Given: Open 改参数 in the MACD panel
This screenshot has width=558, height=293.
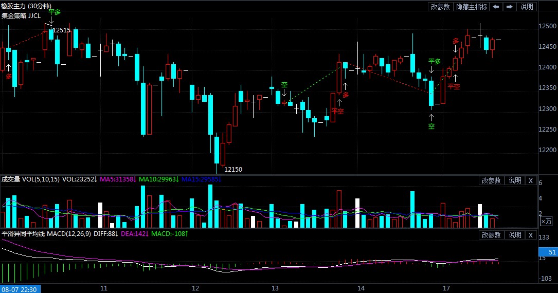Looking at the screenshot, I should (x=491, y=235).
